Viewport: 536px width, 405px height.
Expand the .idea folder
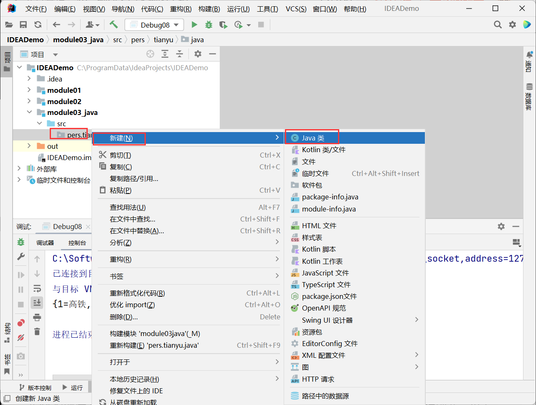(x=29, y=79)
